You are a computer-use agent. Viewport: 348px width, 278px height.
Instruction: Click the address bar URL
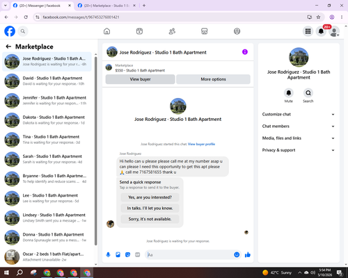pyautogui.click(x=81, y=17)
